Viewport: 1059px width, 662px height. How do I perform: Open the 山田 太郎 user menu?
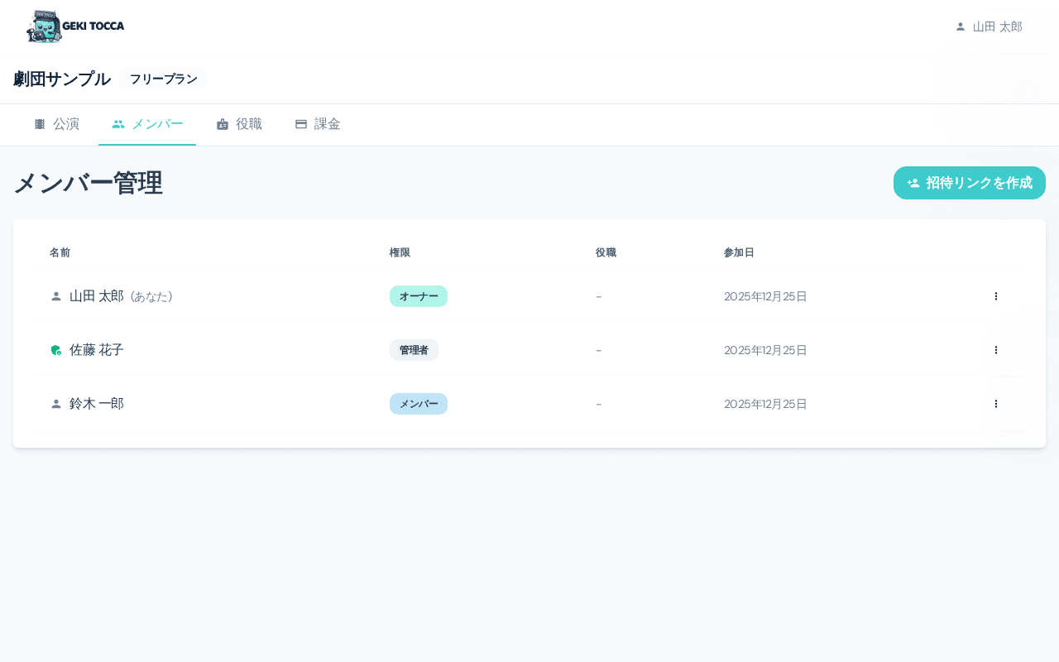tap(989, 26)
